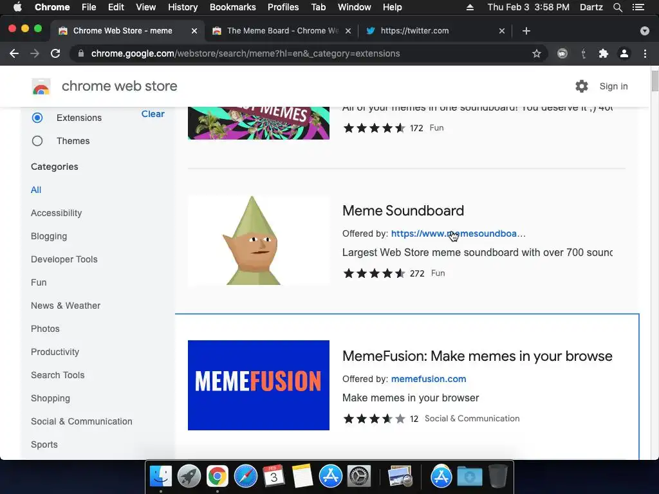Image resolution: width=659 pixels, height=494 pixels.
Task: Open Chrome Web Store settings gear
Action: click(582, 86)
